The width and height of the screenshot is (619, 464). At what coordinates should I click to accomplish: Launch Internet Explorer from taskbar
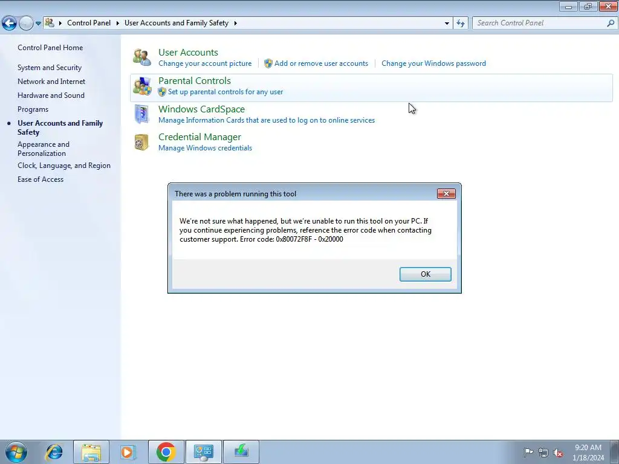[x=54, y=452]
